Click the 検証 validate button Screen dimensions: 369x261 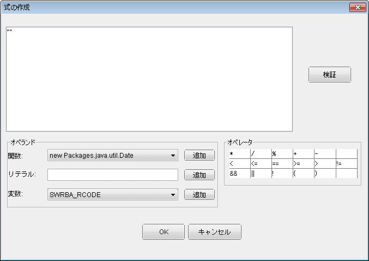pos(329,74)
